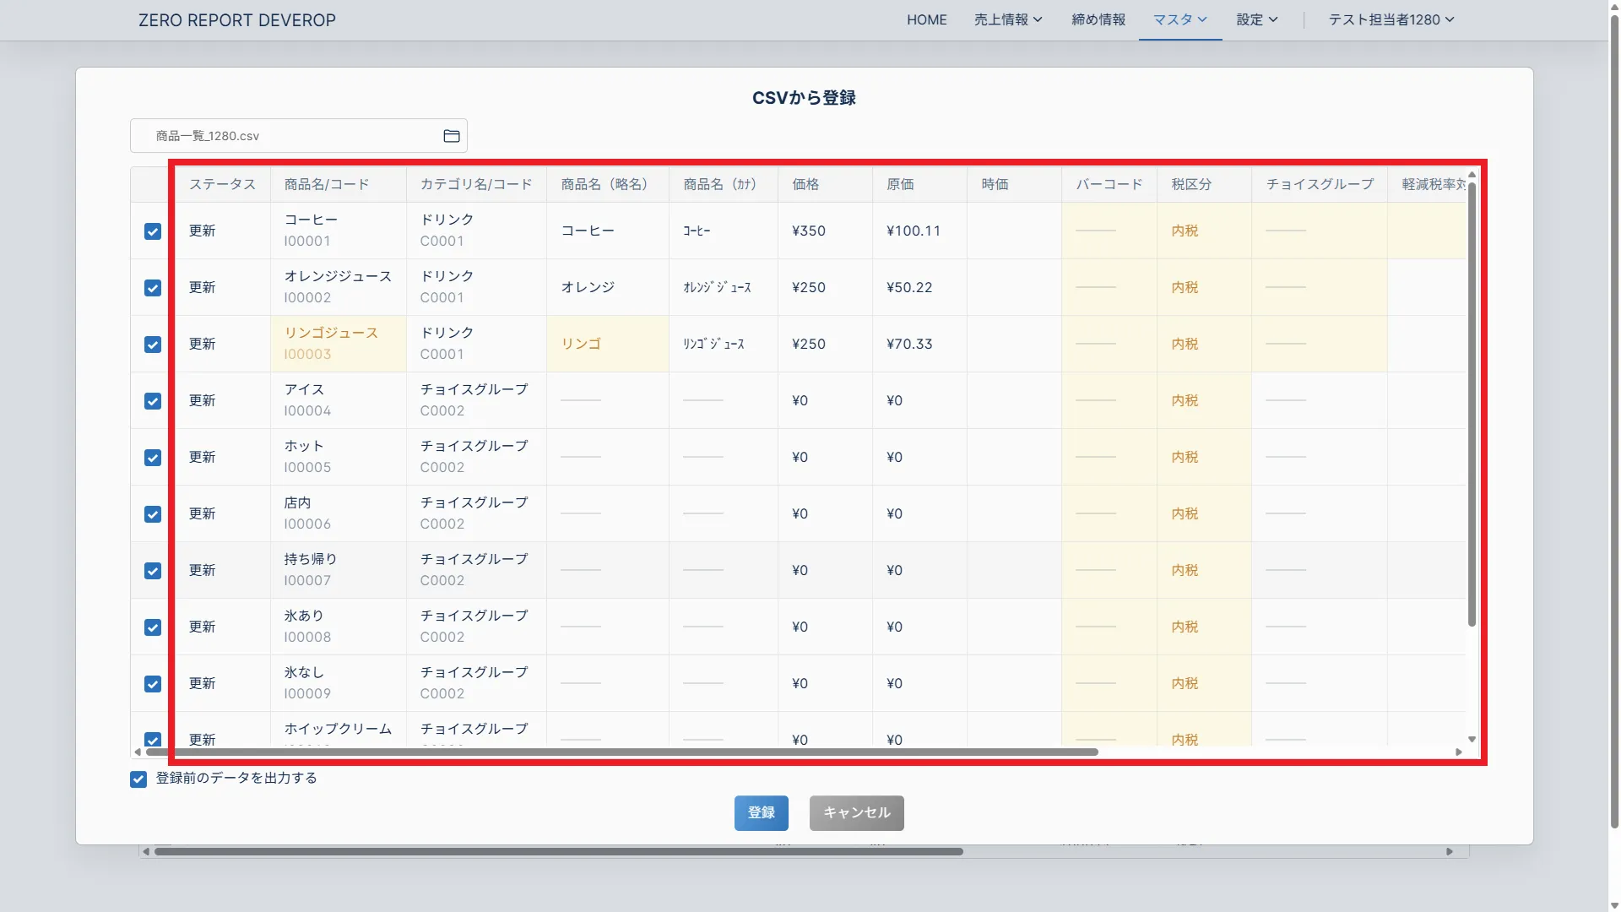Click the folder icon in file field
Image resolution: width=1621 pixels, height=912 pixels.
pos(452,136)
